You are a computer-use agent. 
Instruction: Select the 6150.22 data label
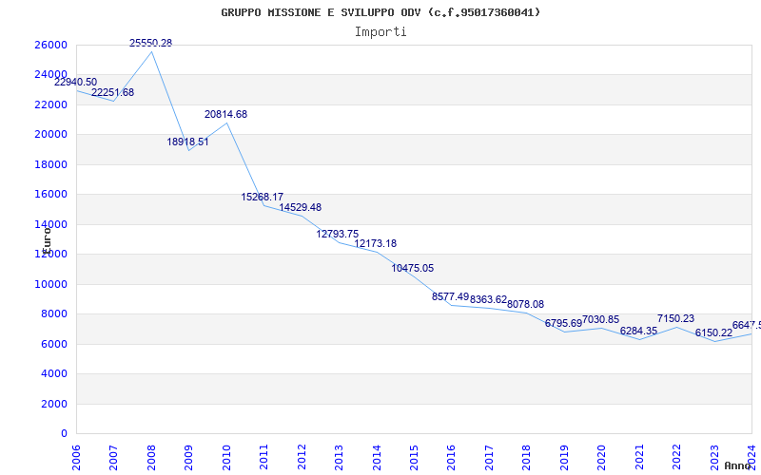pos(713,333)
